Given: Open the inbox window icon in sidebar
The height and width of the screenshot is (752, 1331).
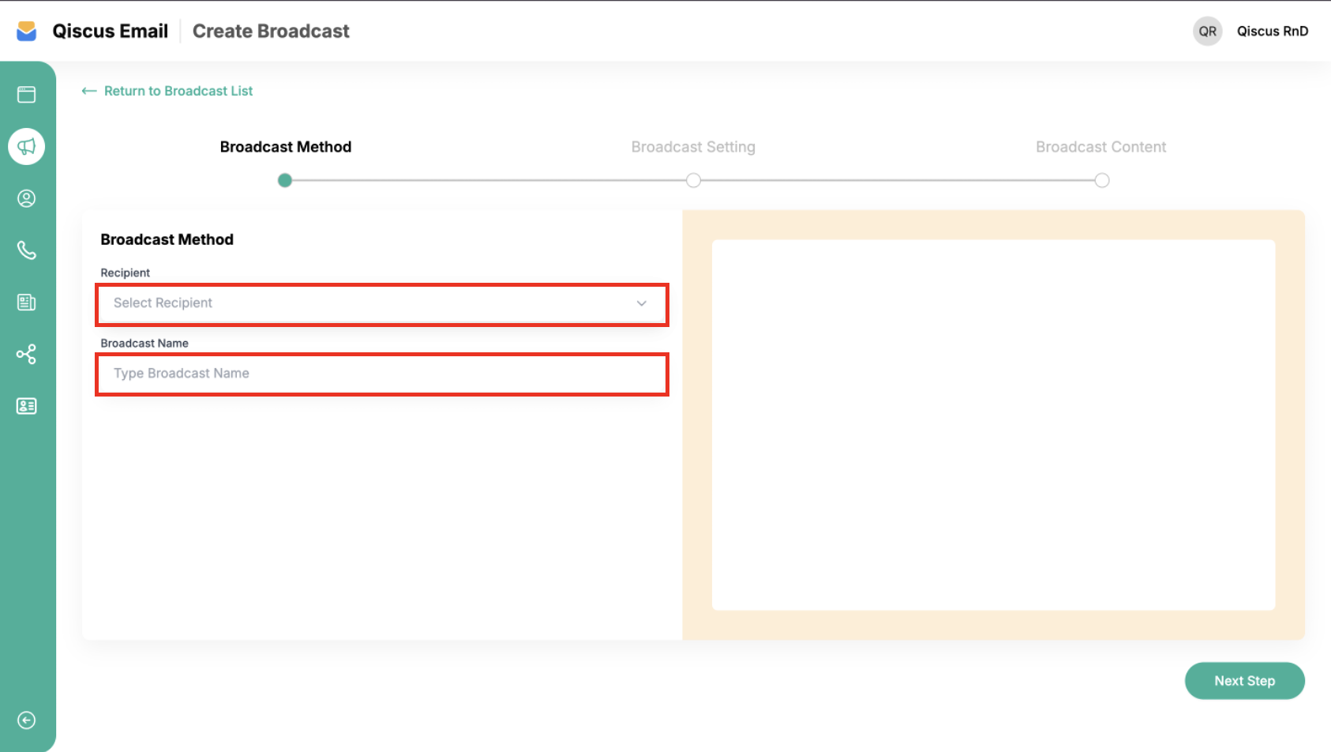Looking at the screenshot, I should (27, 95).
